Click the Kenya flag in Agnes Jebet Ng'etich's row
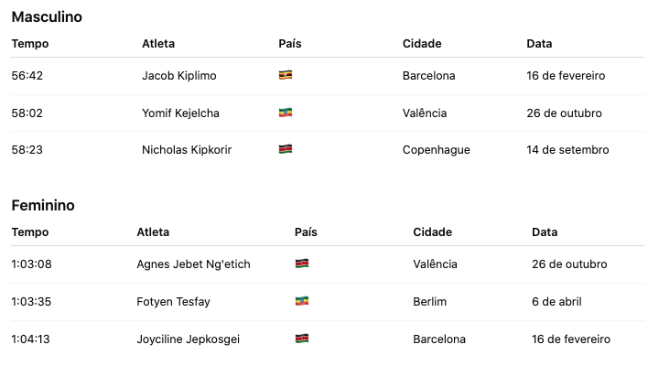Image resolution: width=648 pixels, height=366 pixels. pos(301,264)
